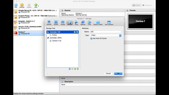This screenshot has height=95, width=169.
Task: Open the User Interface settings tab
Action: (x=109, y=23)
